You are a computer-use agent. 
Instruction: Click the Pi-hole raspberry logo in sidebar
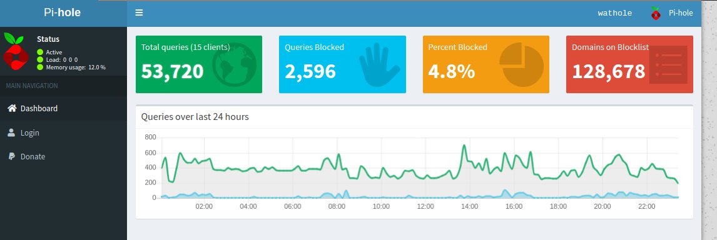pos(16,51)
